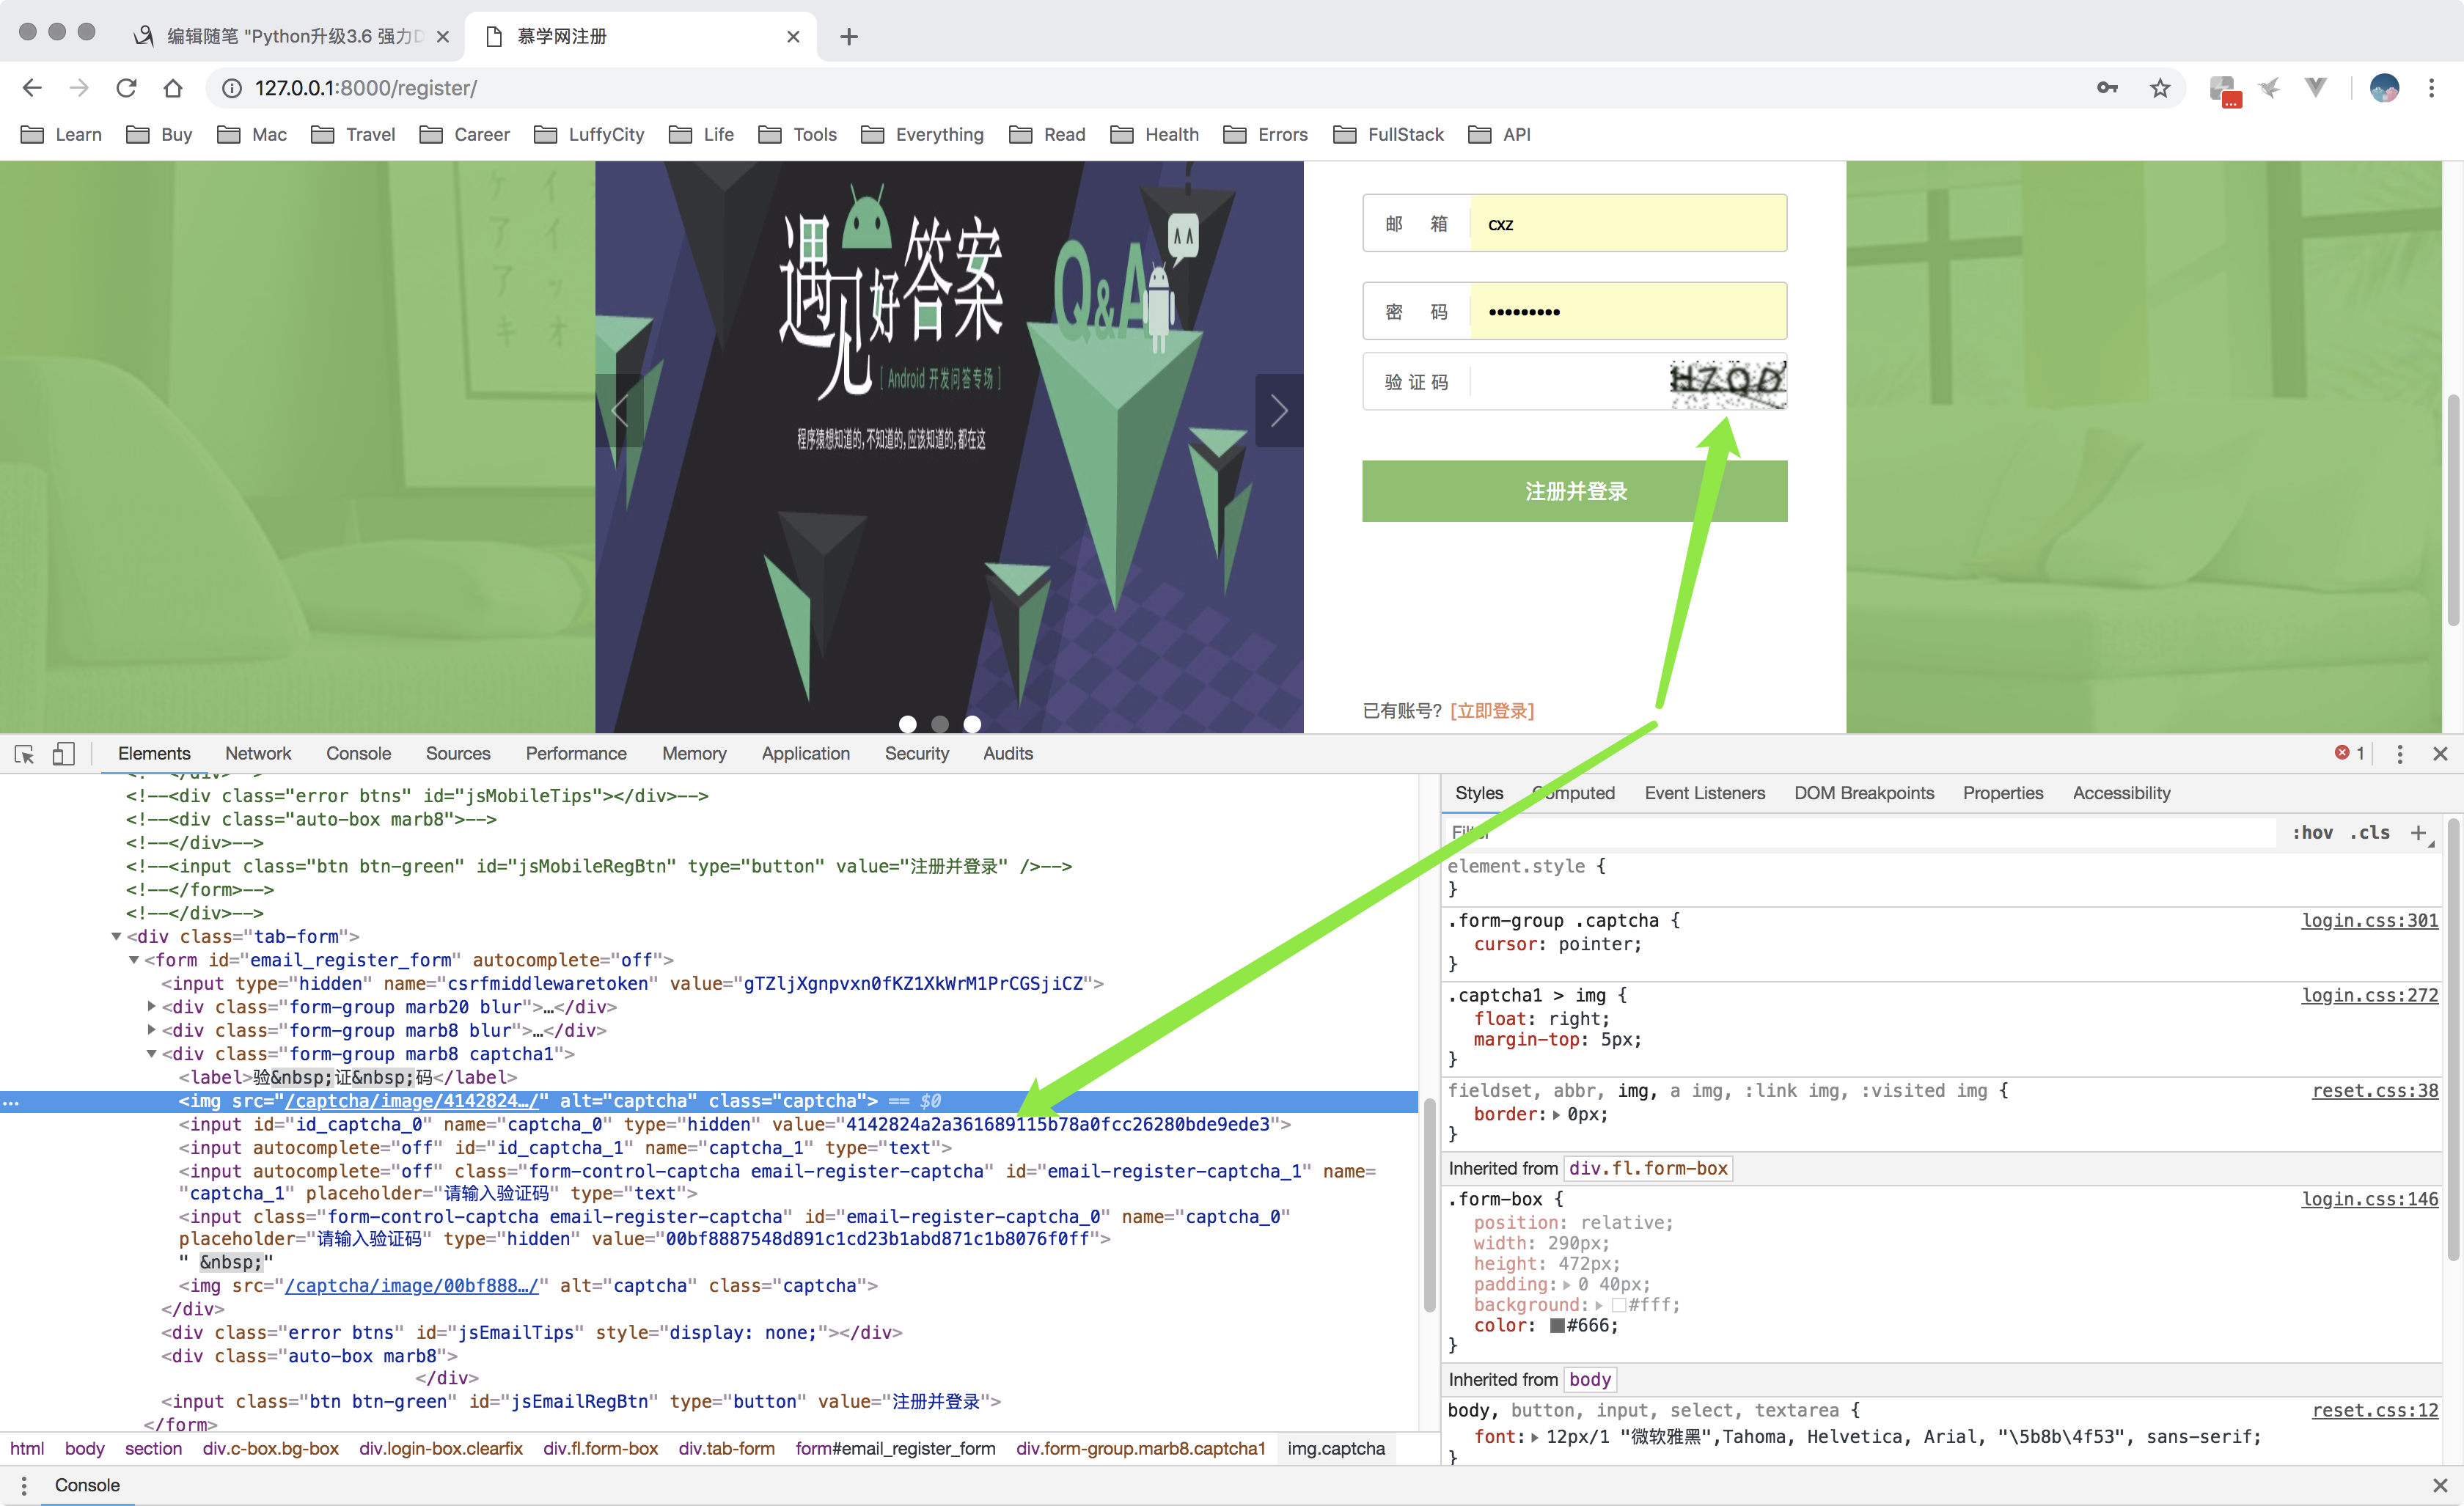Viewport: 2464px width, 1506px height.
Task: Reload the register page
Action: coord(126,88)
